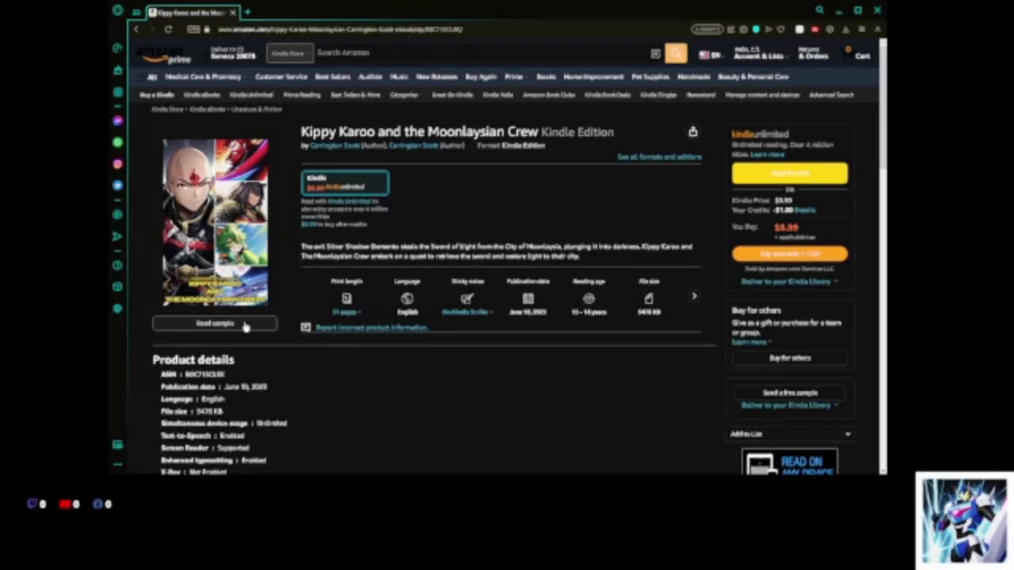Image resolution: width=1014 pixels, height=570 pixels.
Task: Click the robot avatar thumbnail in corner
Action: (x=964, y=520)
